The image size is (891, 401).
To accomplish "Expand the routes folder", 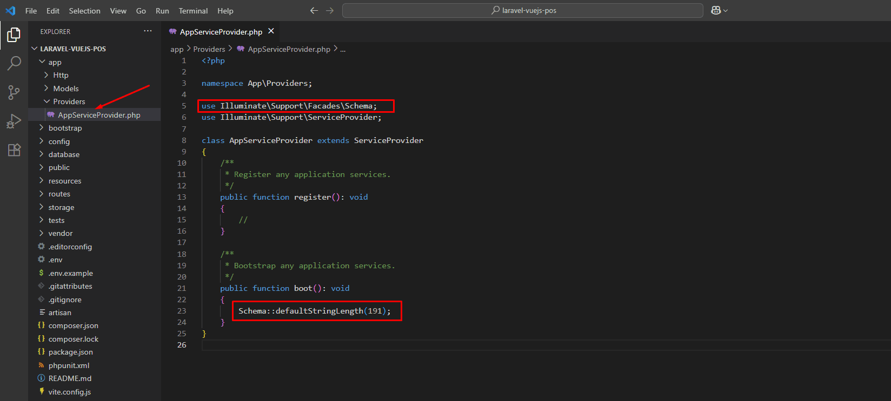I will coord(59,194).
